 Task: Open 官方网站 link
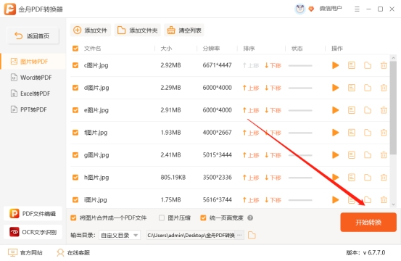click(25, 253)
